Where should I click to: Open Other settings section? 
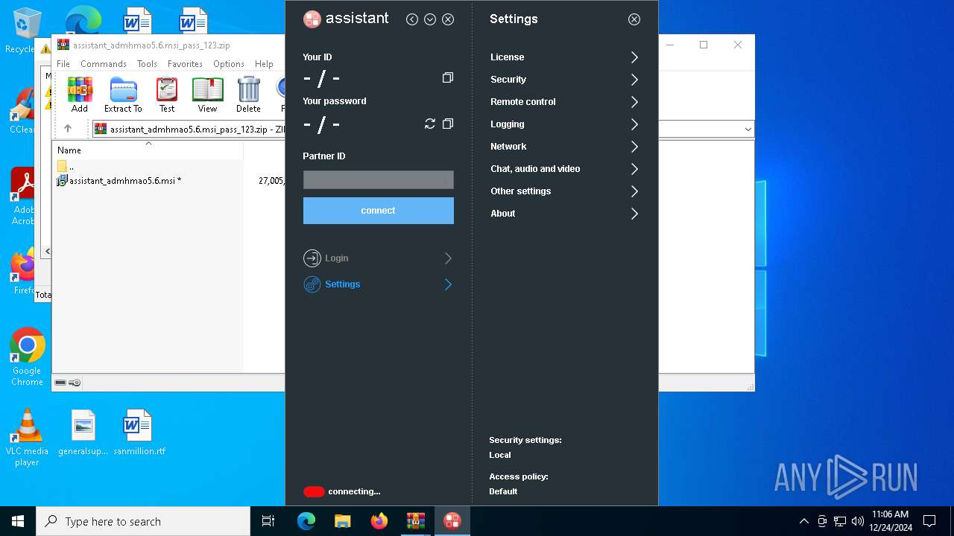click(x=564, y=191)
